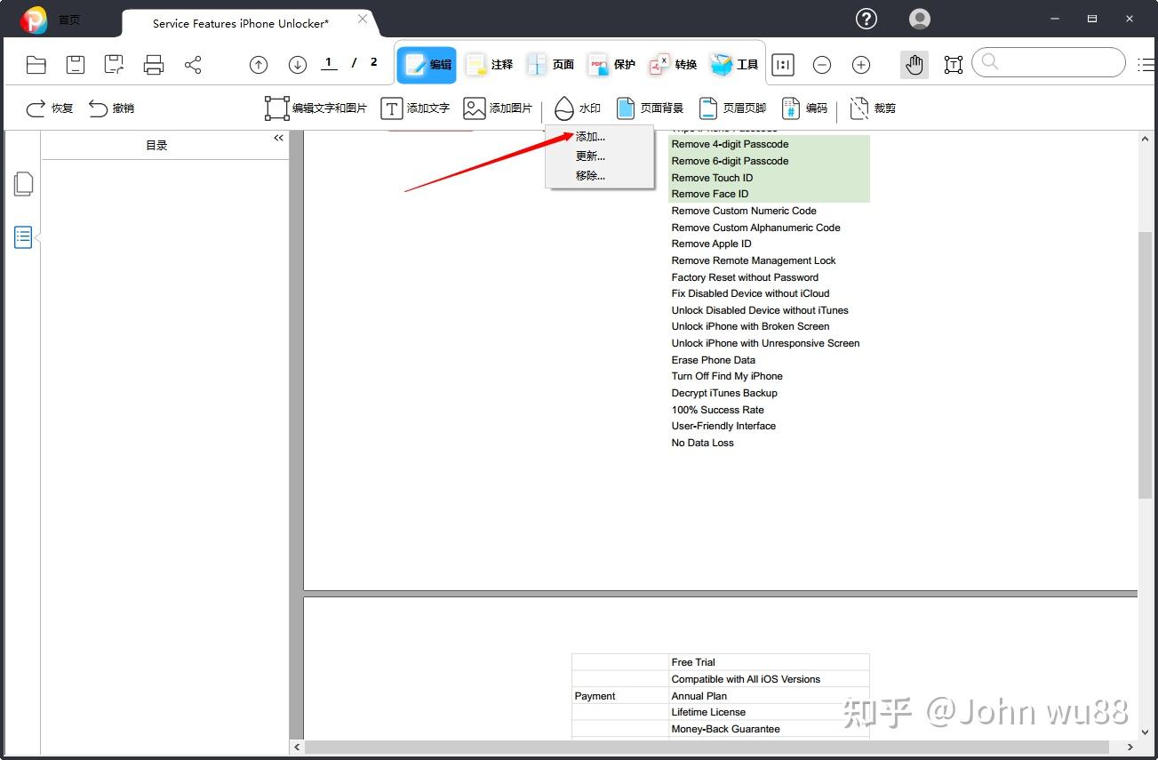Open the user account avatar
Screen dimensions: 1158x760
point(920,19)
